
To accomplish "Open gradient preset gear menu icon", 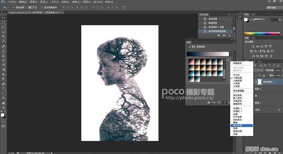I will (229, 61).
